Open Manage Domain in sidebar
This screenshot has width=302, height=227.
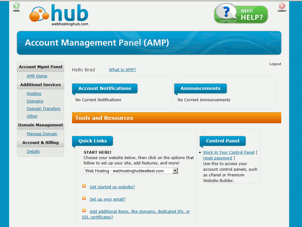(42, 134)
